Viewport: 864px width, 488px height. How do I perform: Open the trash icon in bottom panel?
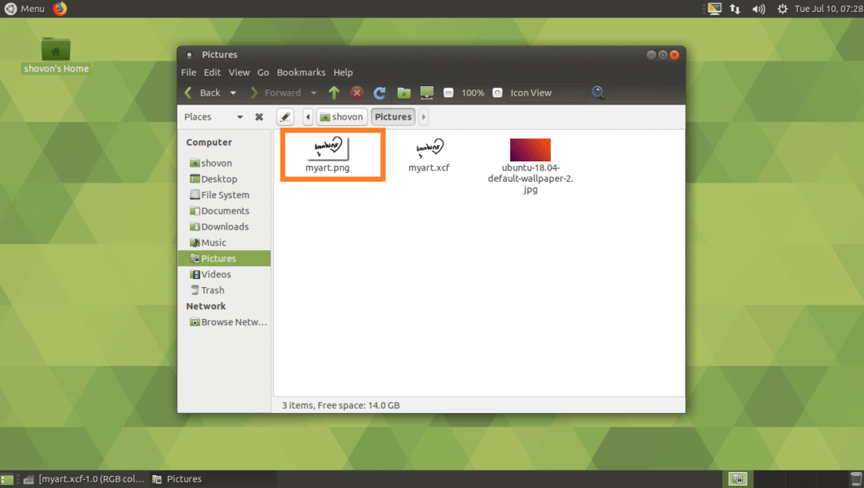856,479
